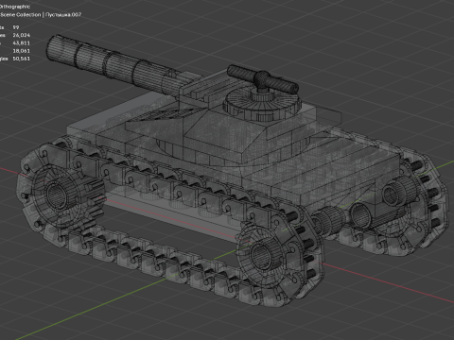Viewport: 454px width, 340px height.
Task: Select the machine gun on the turret hatch
Action: click(x=262, y=78)
